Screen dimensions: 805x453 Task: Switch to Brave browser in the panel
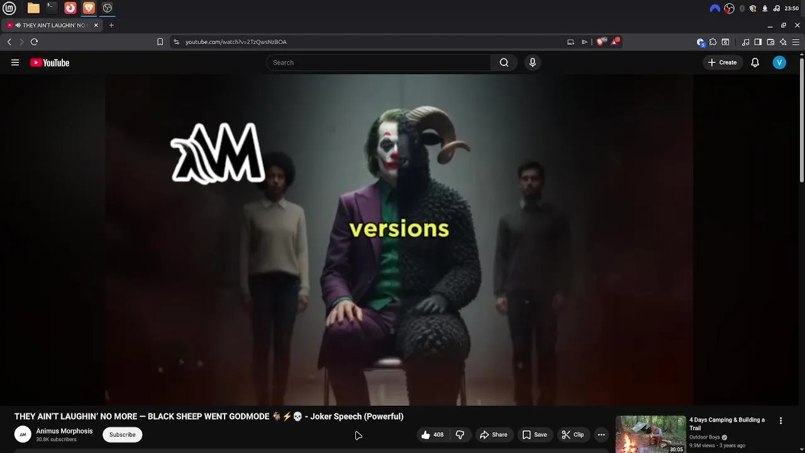click(89, 8)
